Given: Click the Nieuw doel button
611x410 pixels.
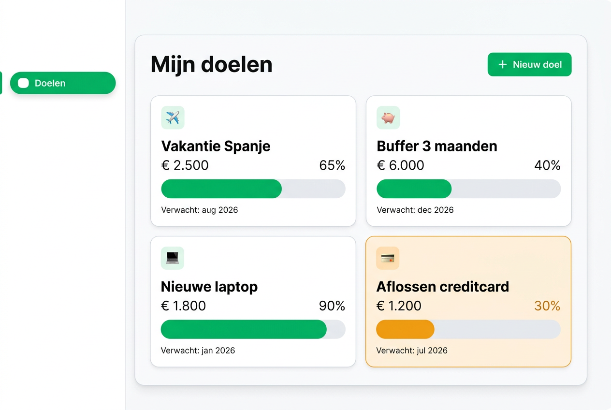Looking at the screenshot, I should [x=529, y=64].
